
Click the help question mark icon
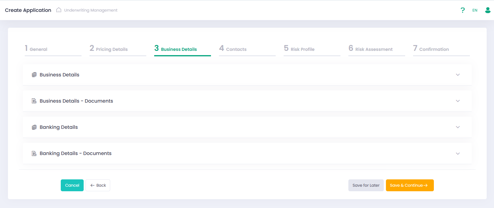(463, 10)
